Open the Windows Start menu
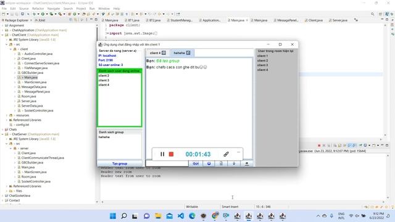Screen dimensions: 395x222 (113, 216)
